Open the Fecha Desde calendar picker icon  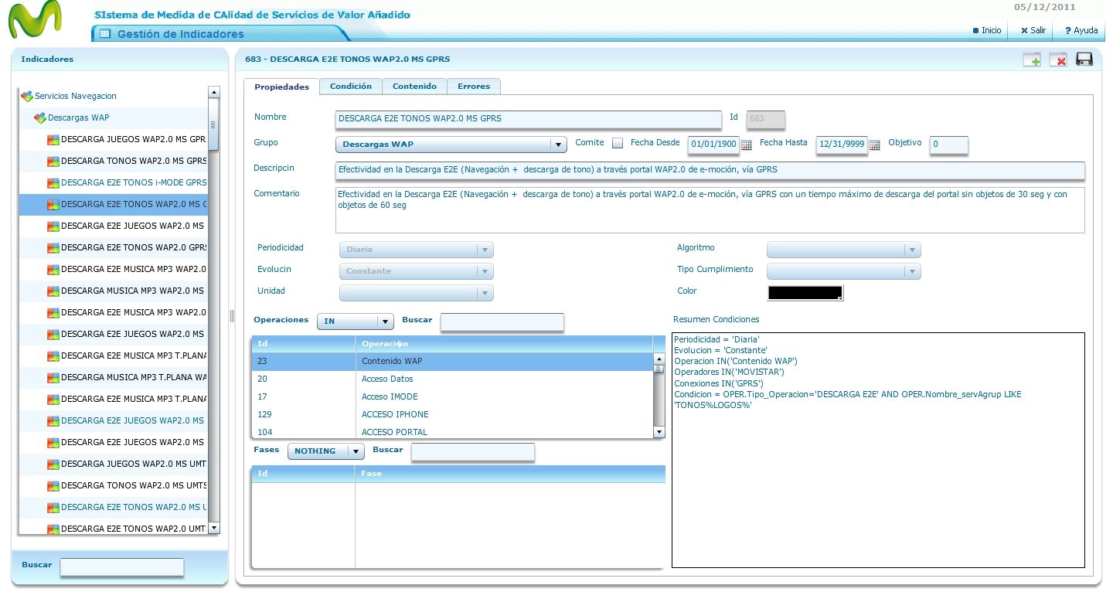[746, 145]
